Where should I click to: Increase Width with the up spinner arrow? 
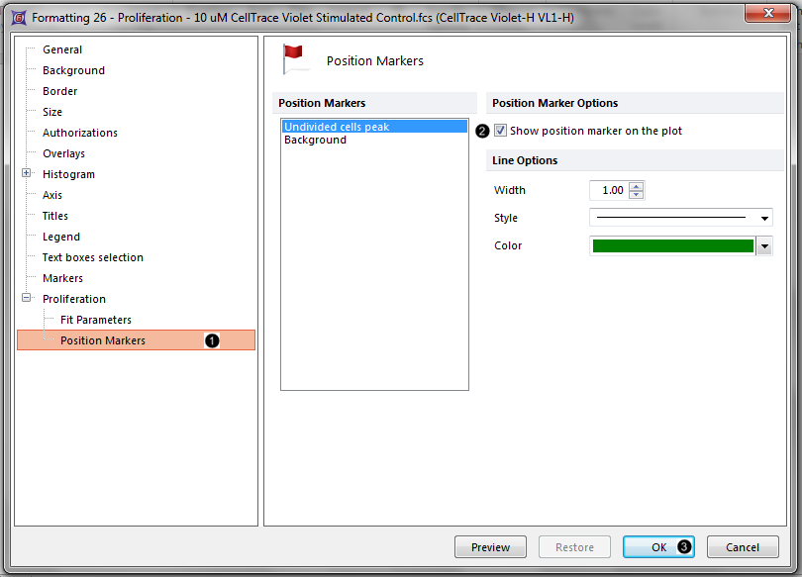[636, 186]
